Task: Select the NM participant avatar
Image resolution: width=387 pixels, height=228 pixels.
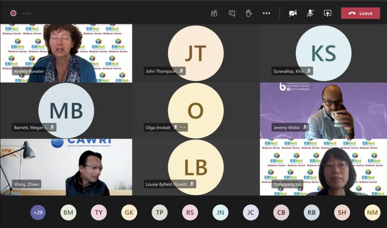Action: tap(372, 212)
